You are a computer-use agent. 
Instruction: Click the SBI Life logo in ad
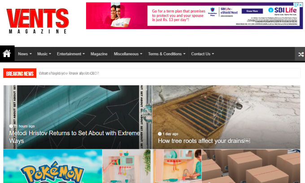283,10
